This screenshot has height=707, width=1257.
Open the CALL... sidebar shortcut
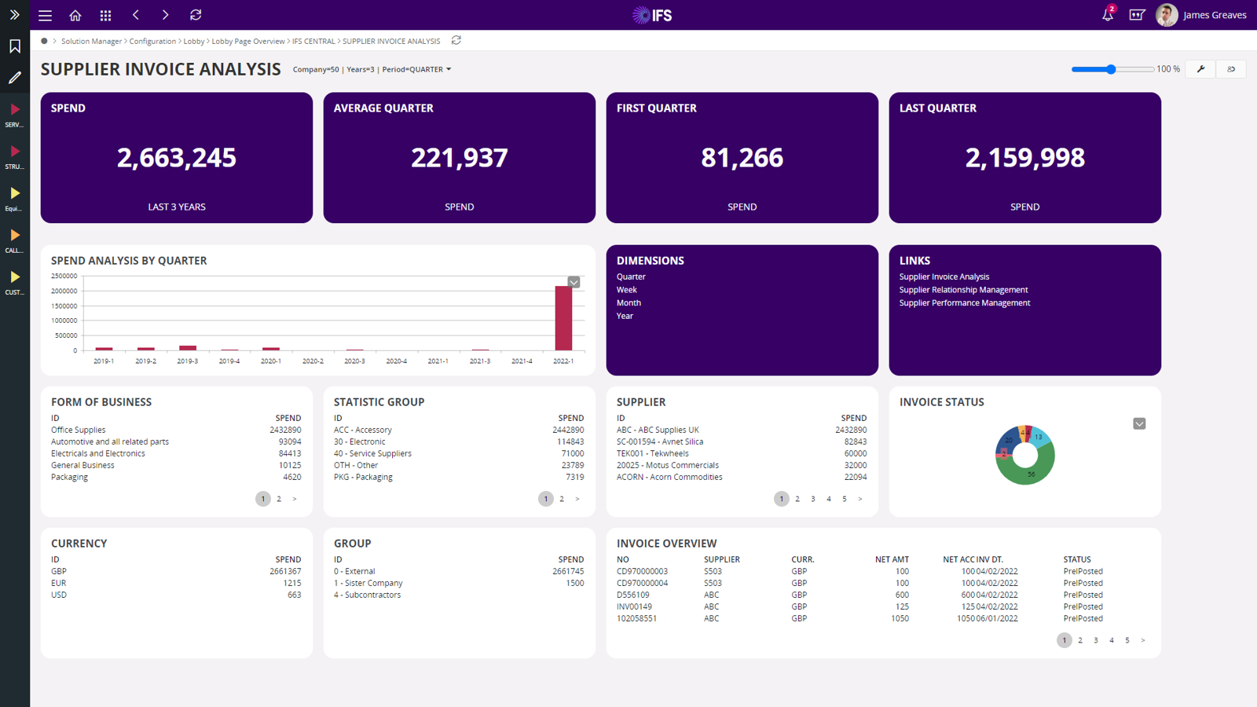[x=15, y=240]
